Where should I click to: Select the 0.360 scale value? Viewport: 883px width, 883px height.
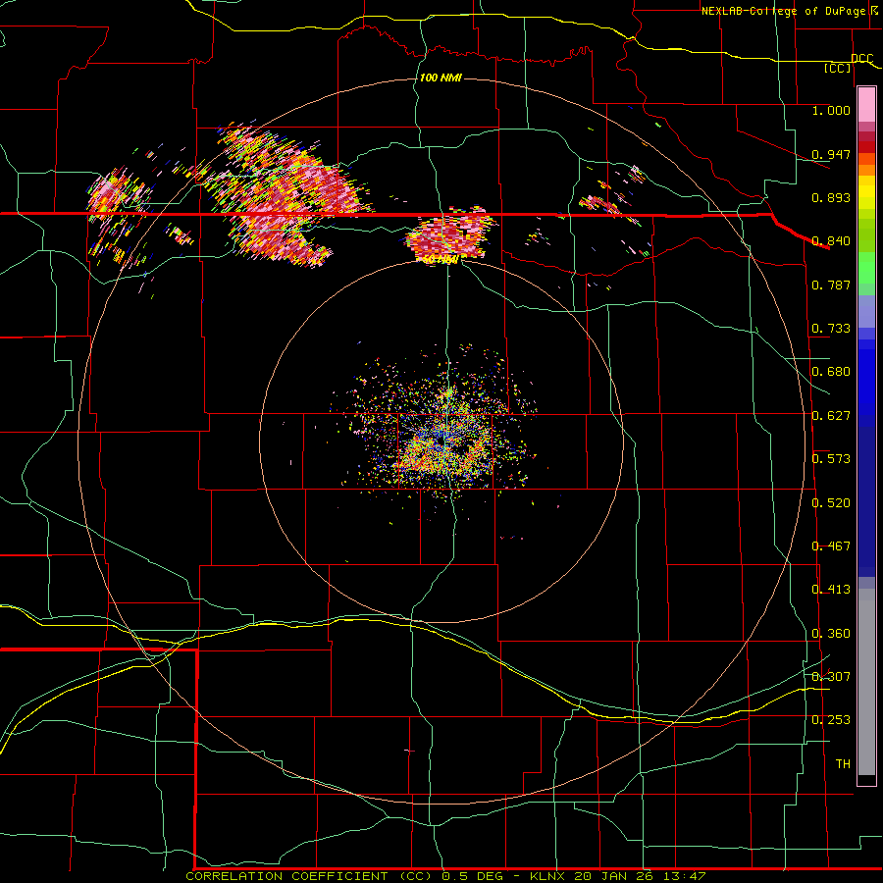point(831,634)
